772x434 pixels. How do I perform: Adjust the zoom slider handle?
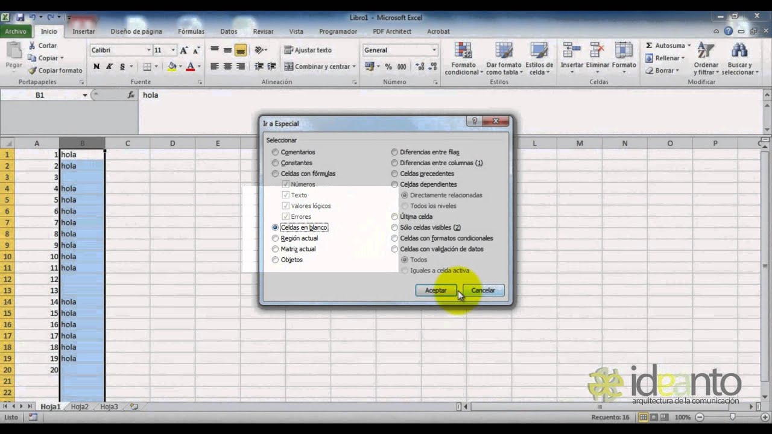click(732, 417)
